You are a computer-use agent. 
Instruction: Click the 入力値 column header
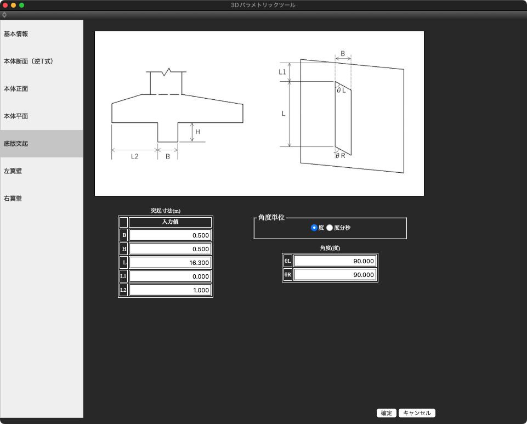(x=170, y=222)
